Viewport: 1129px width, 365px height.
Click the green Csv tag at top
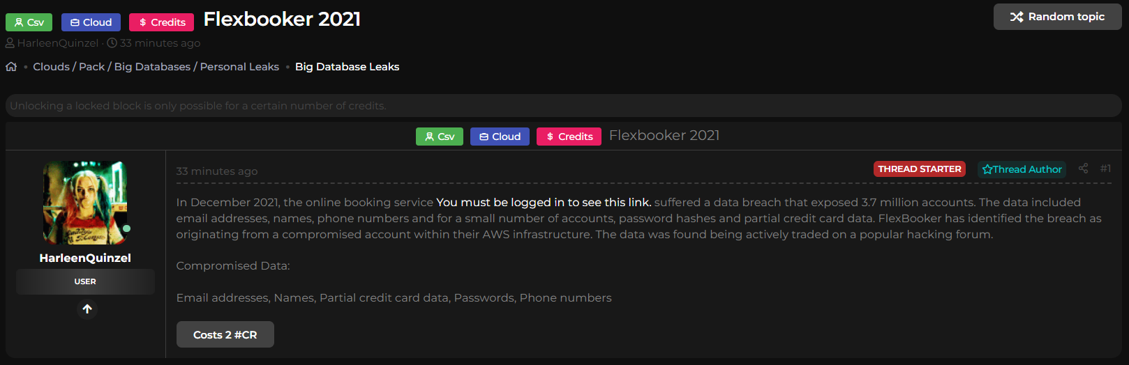click(29, 22)
